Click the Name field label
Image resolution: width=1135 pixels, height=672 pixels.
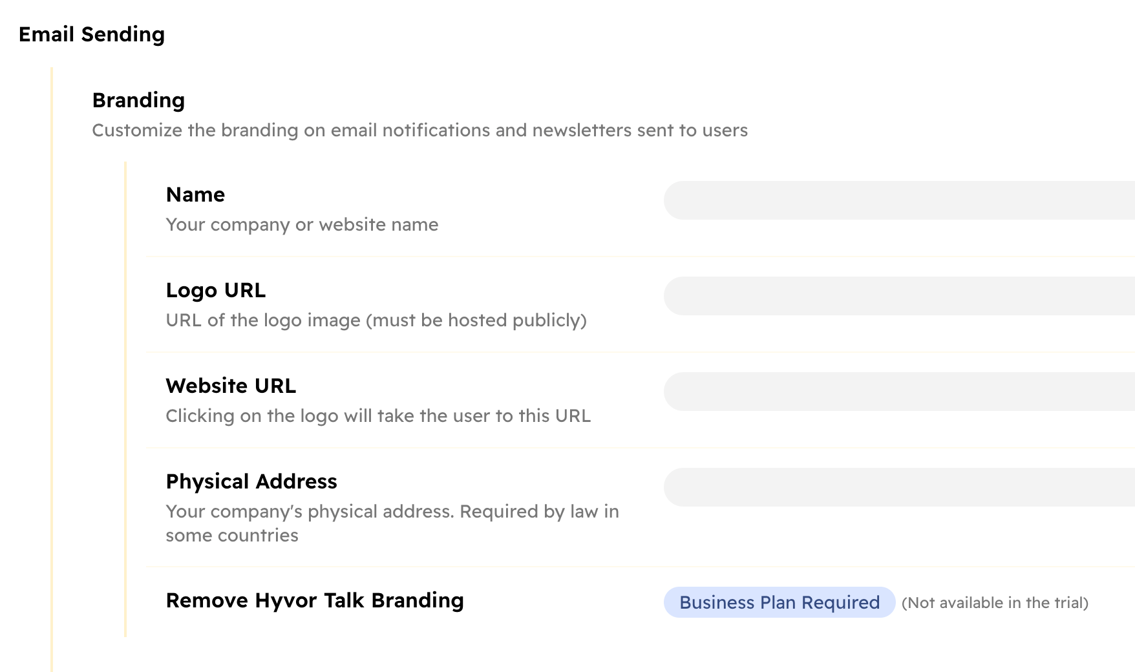click(x=195, y=194)
